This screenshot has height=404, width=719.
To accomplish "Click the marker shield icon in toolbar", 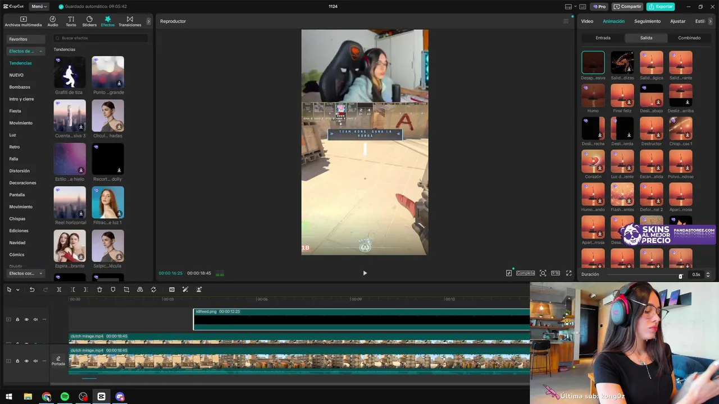I will [x=113, y=290].
